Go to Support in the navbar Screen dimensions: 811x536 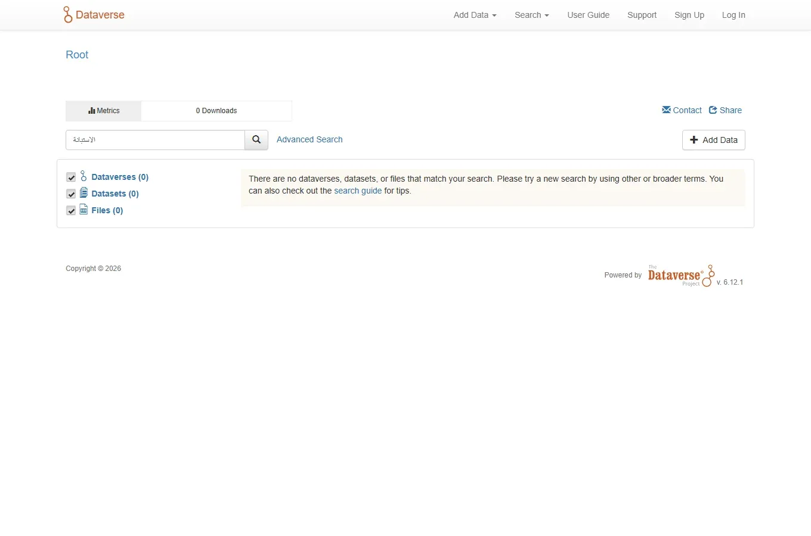tap(642, 15)
